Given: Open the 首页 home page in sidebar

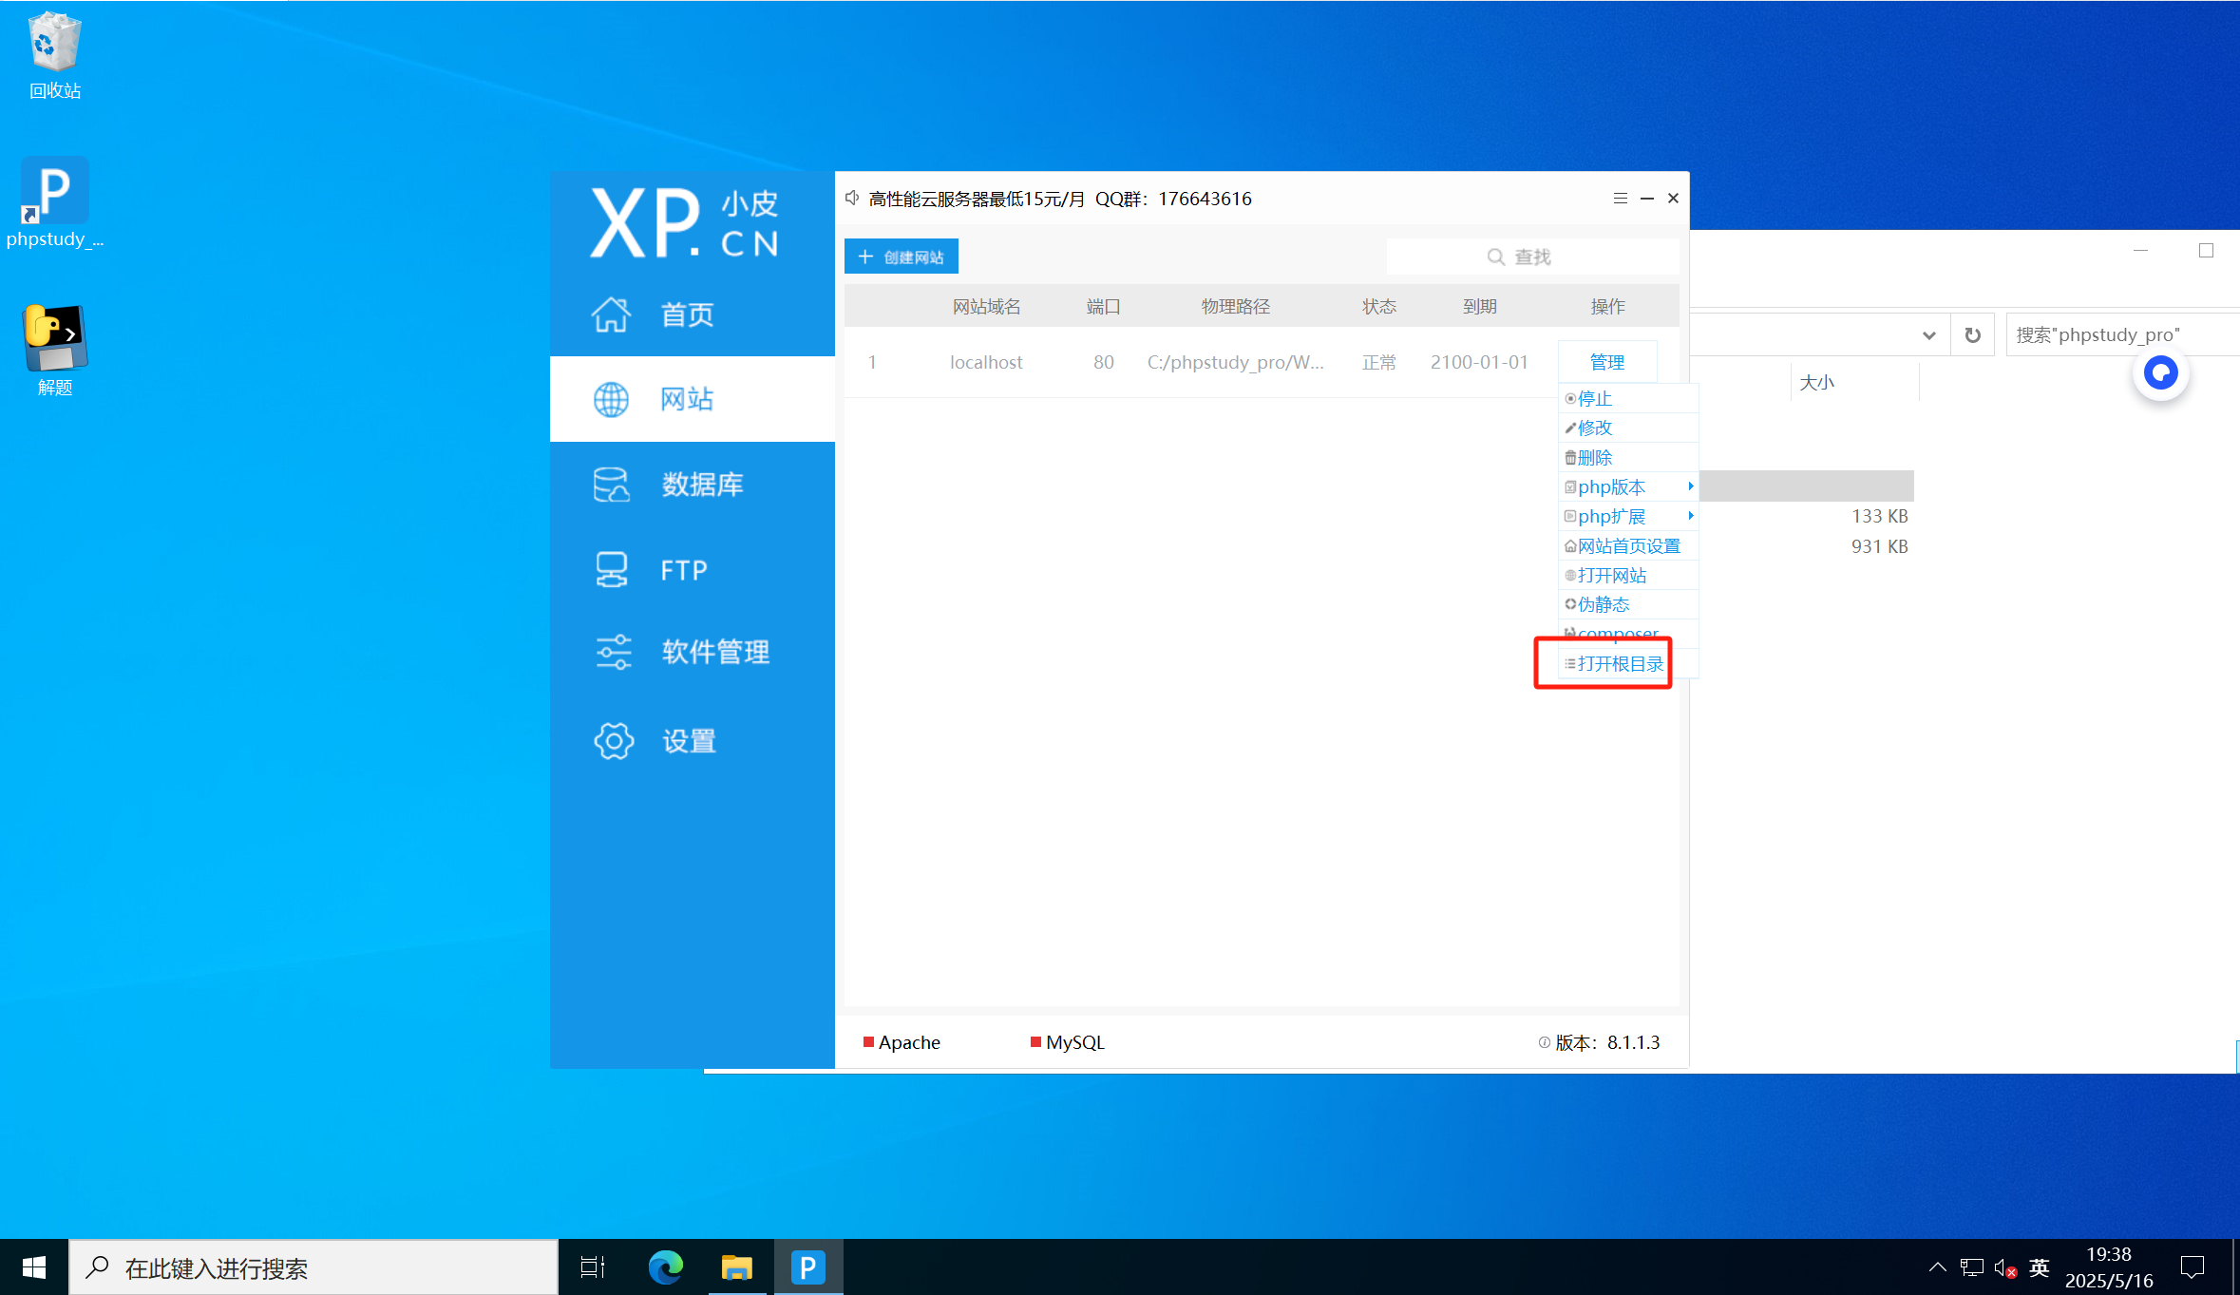Looking at the screenshot, I should tap(686, 314).
